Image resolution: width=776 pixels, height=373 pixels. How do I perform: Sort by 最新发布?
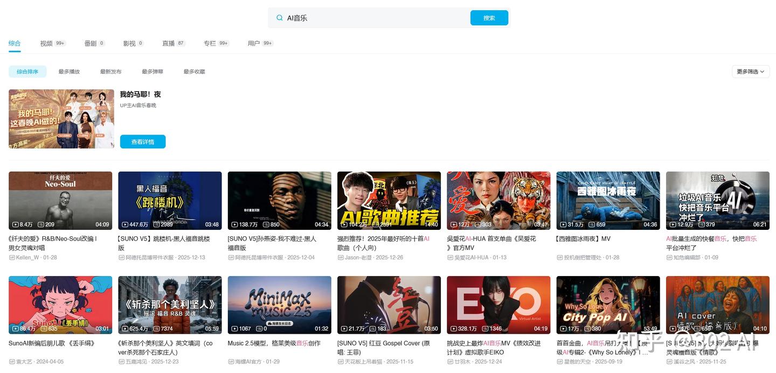coord(110,72)
